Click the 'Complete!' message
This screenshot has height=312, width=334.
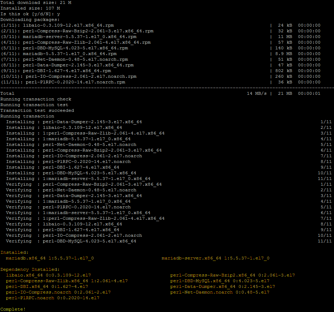click(x=13, y=309)
